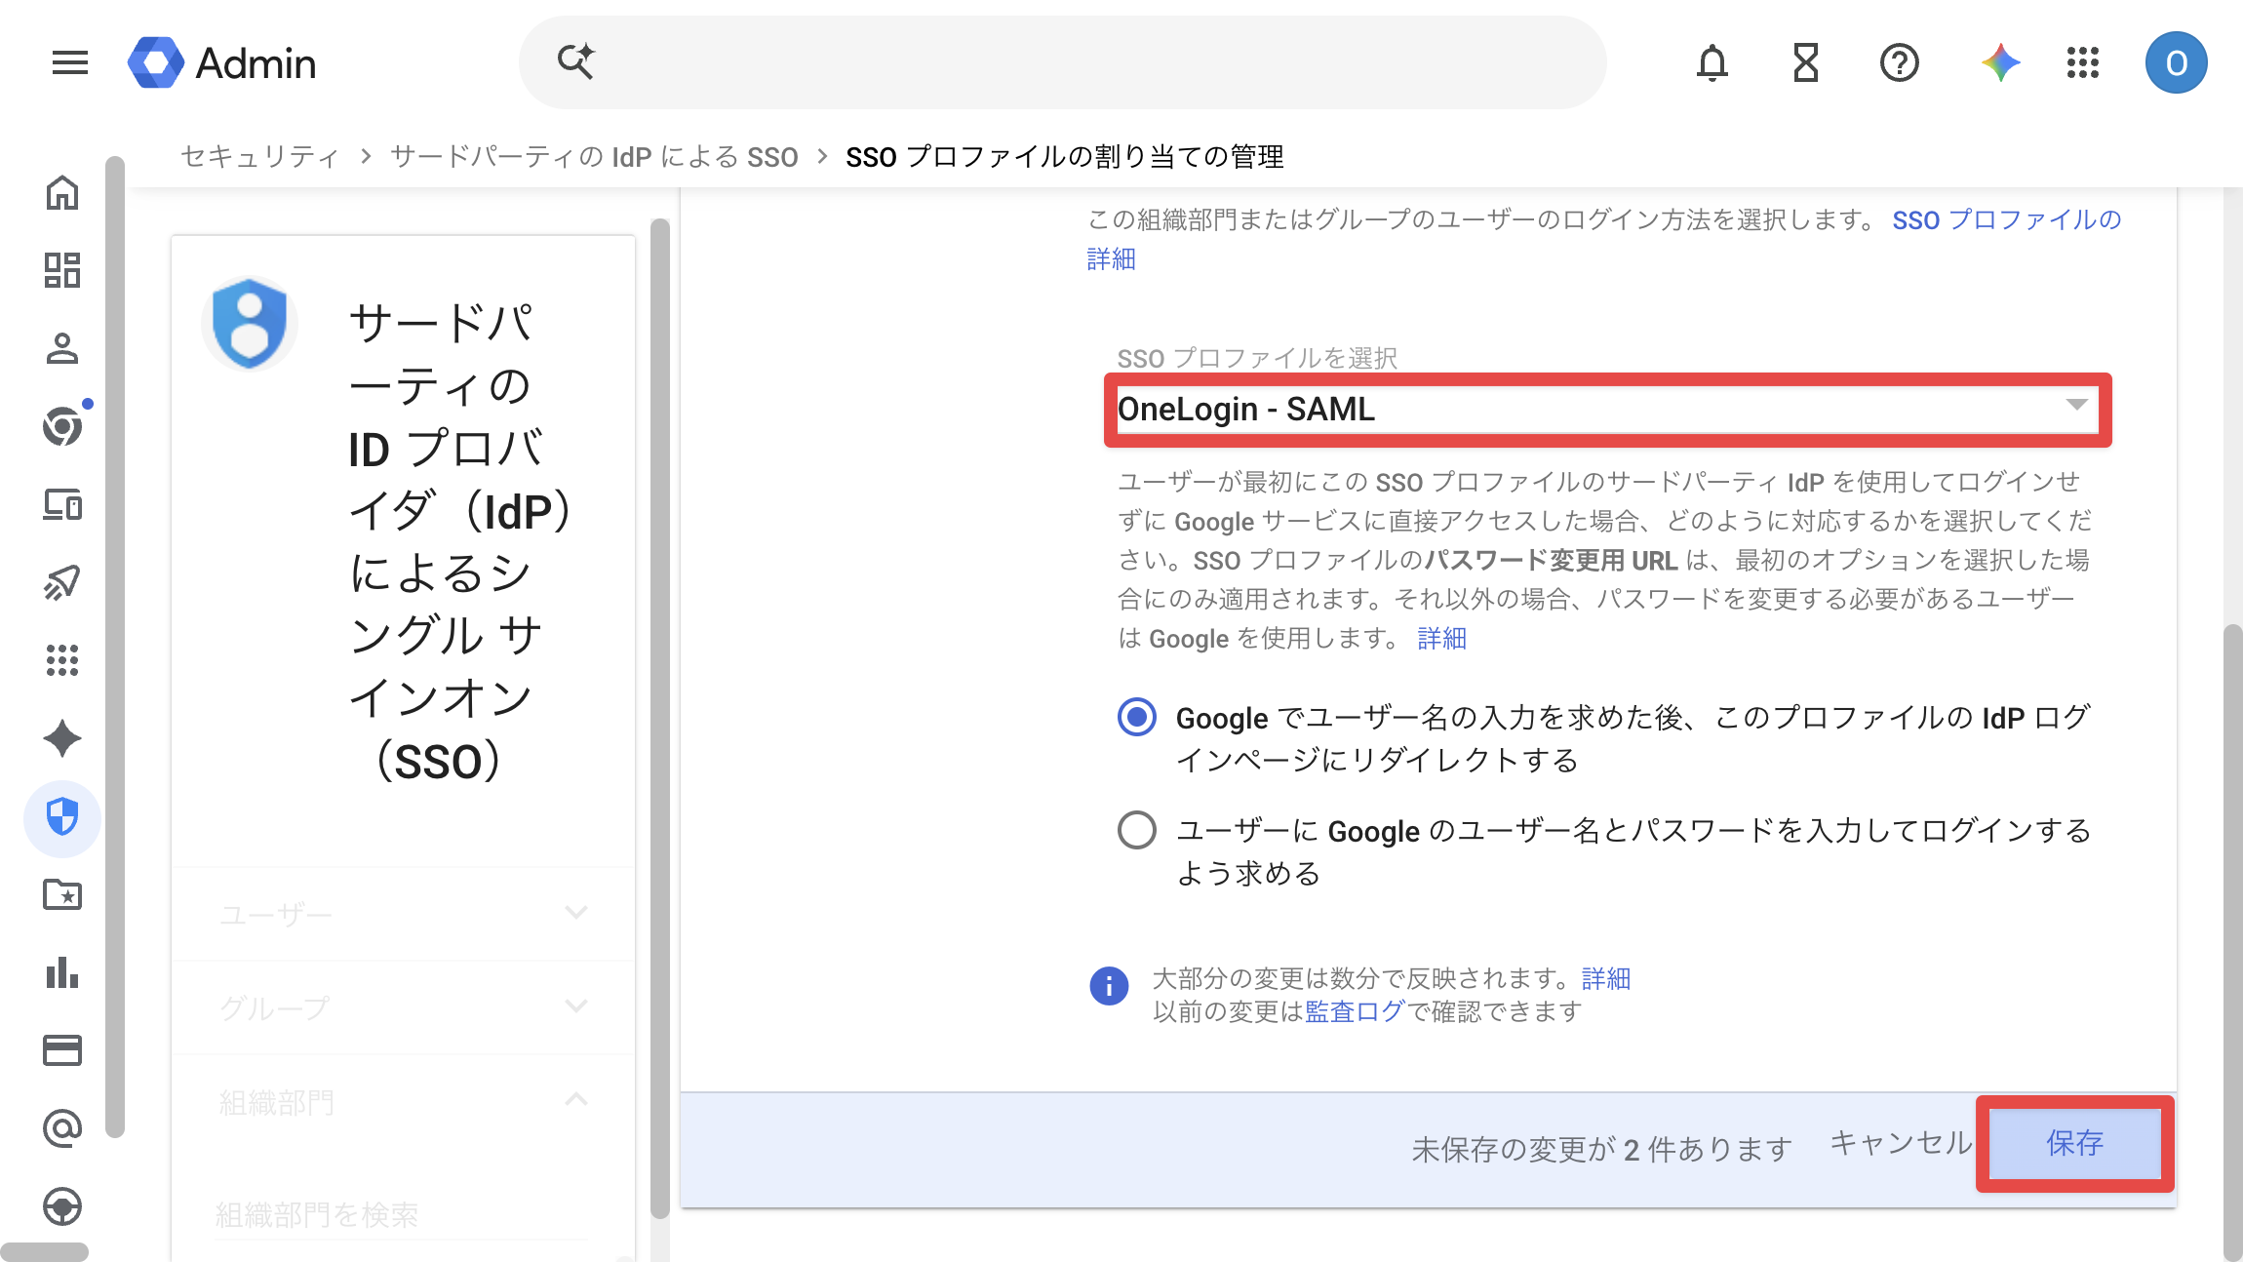Click the キャンセル button

(x=1900, y=1143)
